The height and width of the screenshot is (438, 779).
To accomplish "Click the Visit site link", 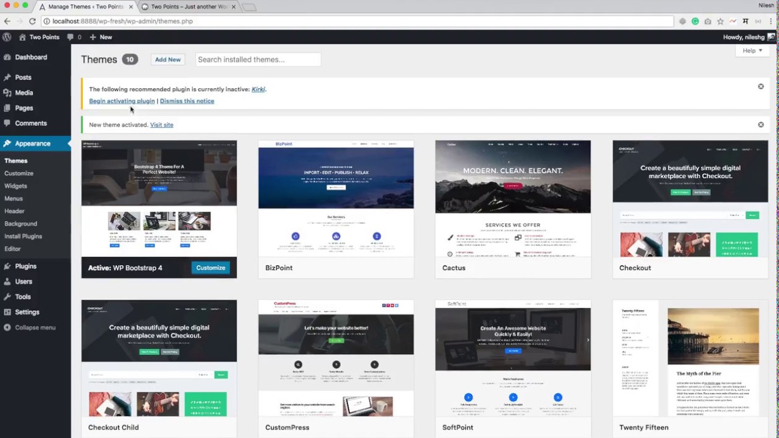I will (162, 125).
